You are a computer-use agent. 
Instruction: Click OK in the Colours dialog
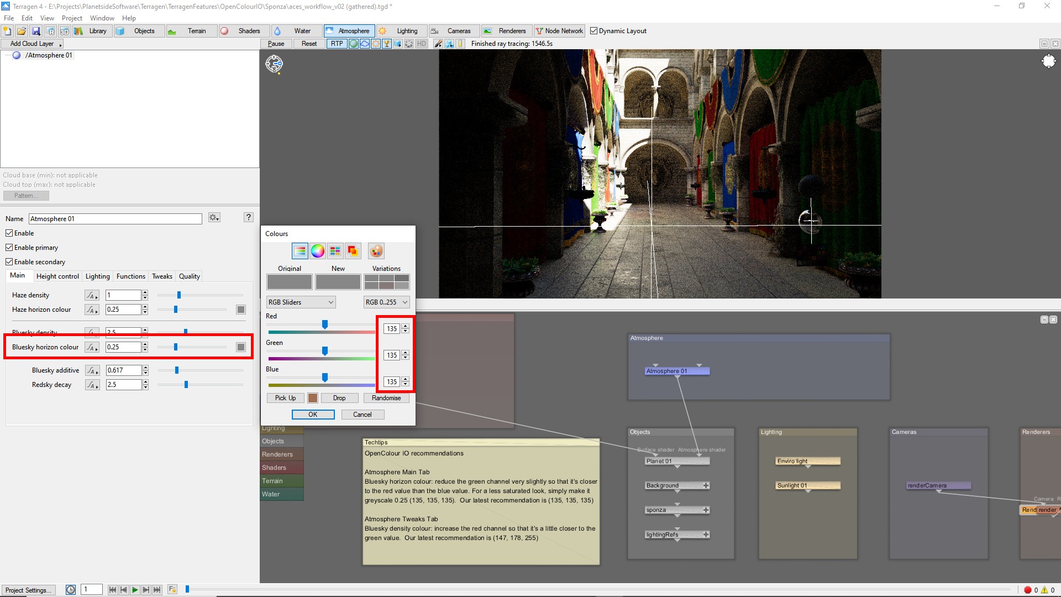click(313, 415)
